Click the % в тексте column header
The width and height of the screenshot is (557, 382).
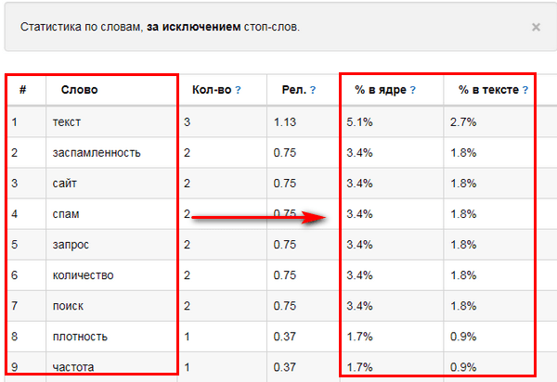(489, 90)
